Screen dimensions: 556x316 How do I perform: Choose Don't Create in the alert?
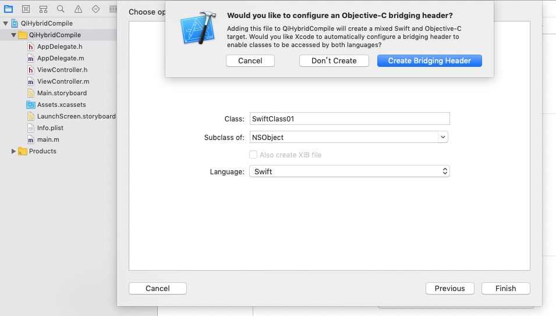(334, 60)
